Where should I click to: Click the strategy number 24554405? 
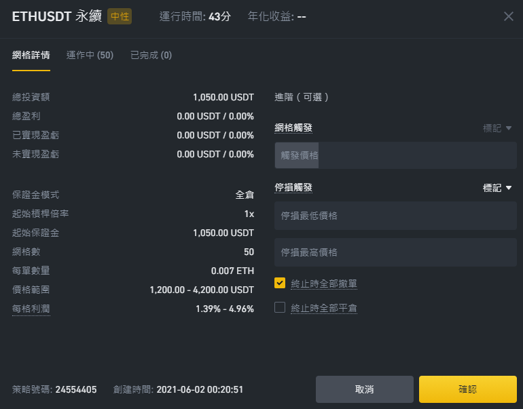76,389
